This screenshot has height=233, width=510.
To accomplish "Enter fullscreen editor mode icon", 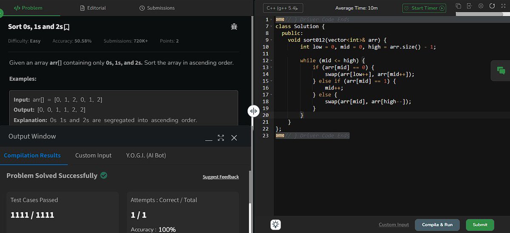I will [502, 6].
